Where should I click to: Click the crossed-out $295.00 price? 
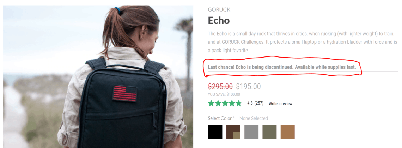pos(220,86)
